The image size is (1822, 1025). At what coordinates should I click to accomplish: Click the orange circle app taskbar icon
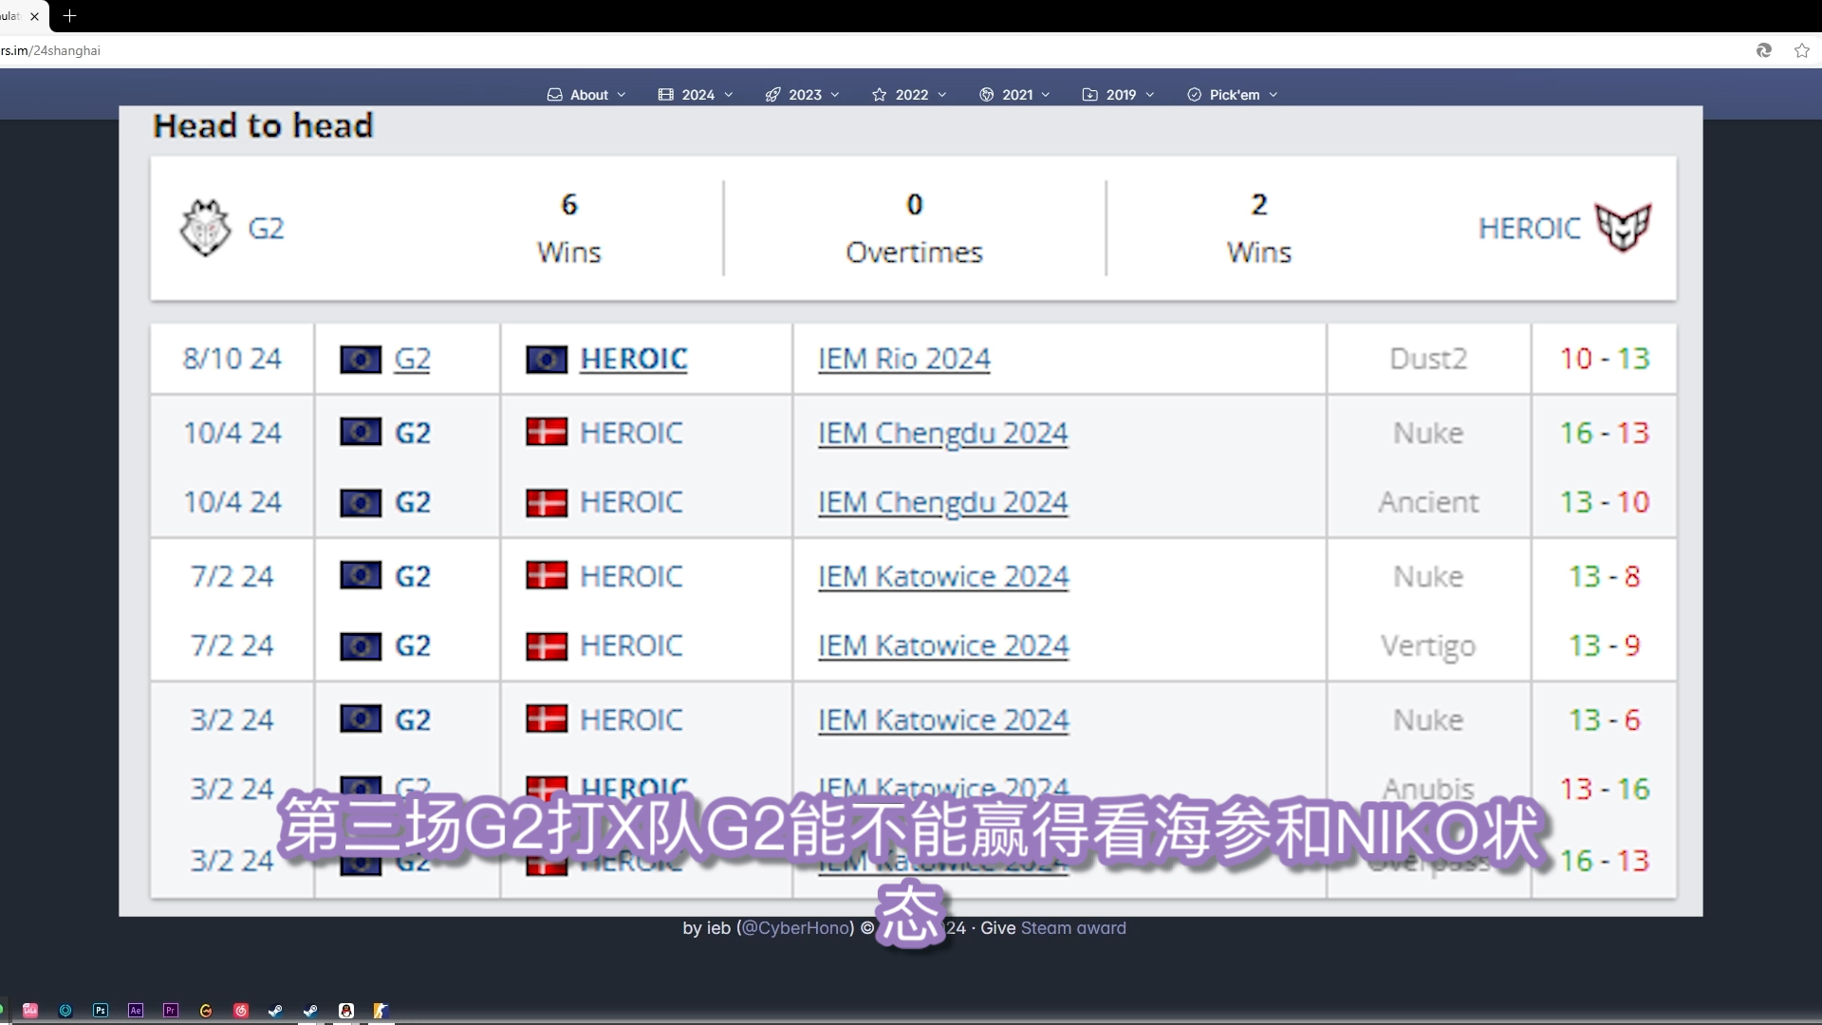pos(206,1011)
